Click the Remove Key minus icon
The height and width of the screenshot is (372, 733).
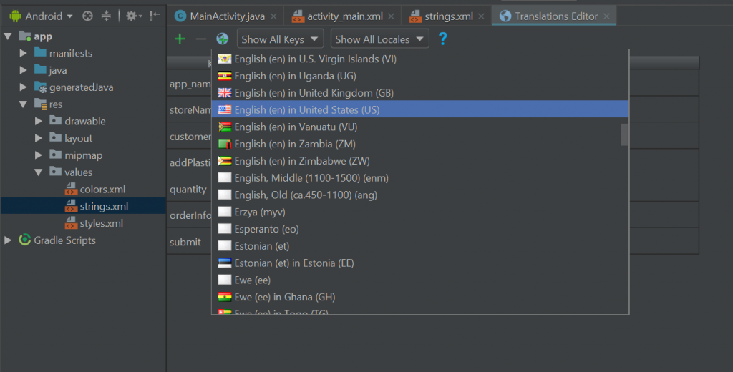200,39
